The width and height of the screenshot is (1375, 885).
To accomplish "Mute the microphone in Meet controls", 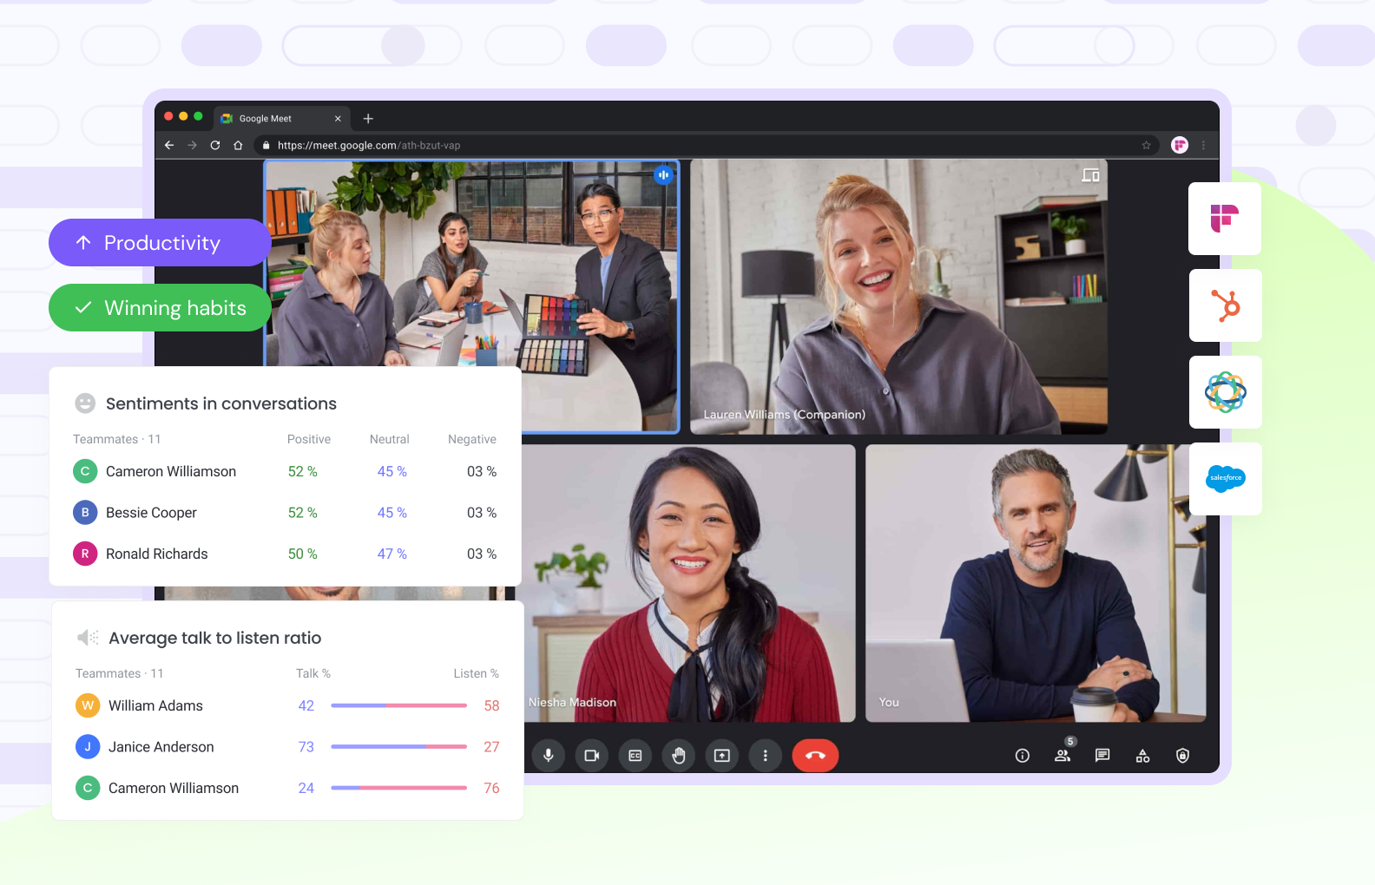I will click(x=549, y=756).
